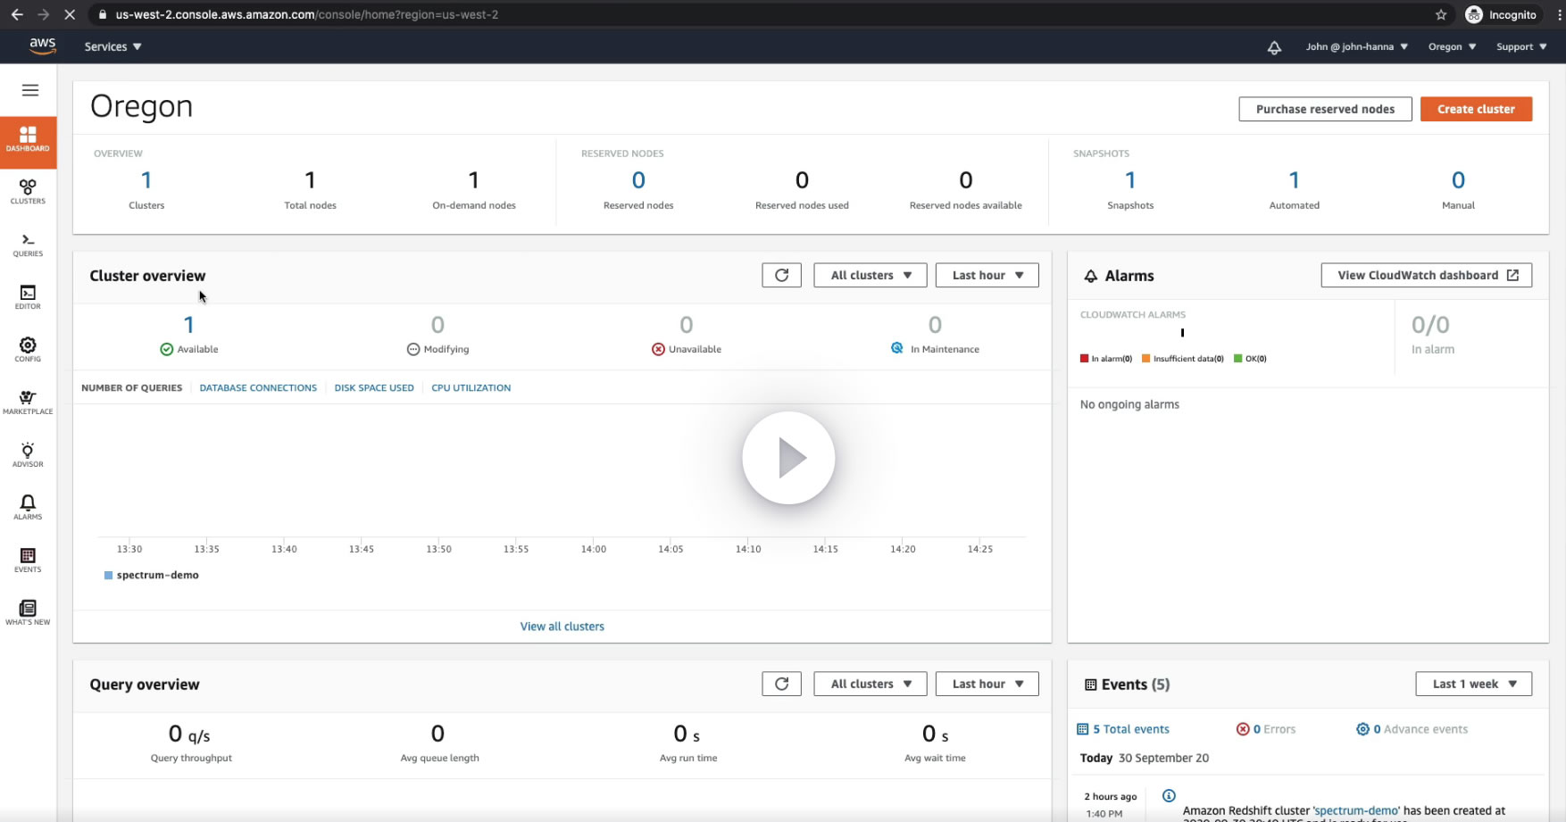1566x822 pixels.
Task: Click the OK green legend swatch
Action: [x=1237, y=359]
